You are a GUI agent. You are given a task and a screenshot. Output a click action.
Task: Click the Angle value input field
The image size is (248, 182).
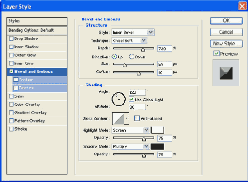[137, 92]
